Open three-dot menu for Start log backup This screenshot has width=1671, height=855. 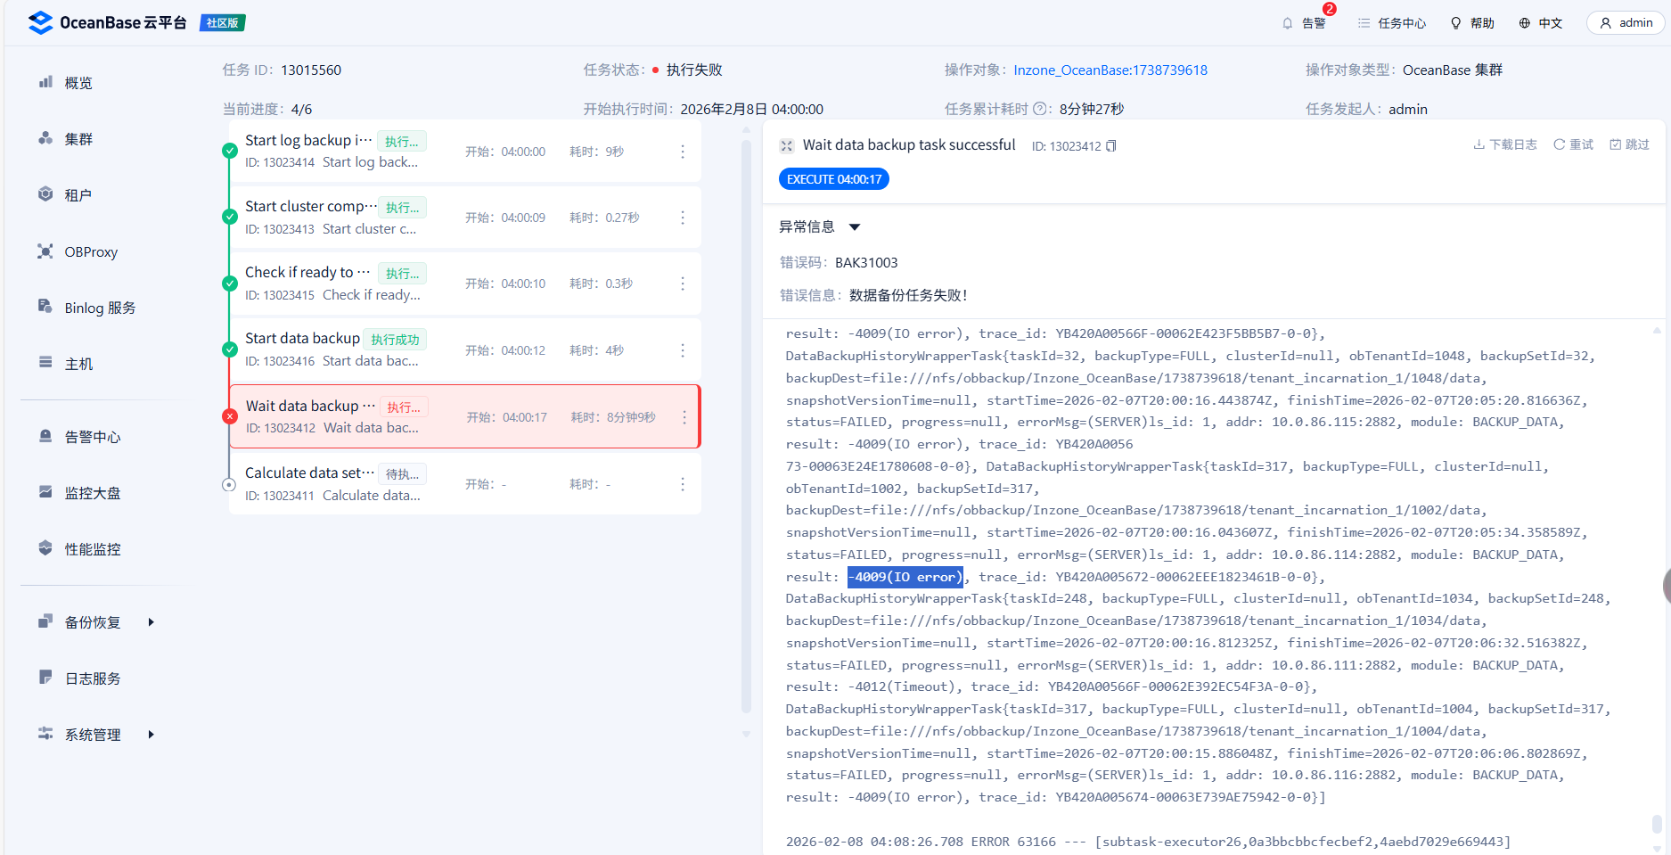click(683, 152)
